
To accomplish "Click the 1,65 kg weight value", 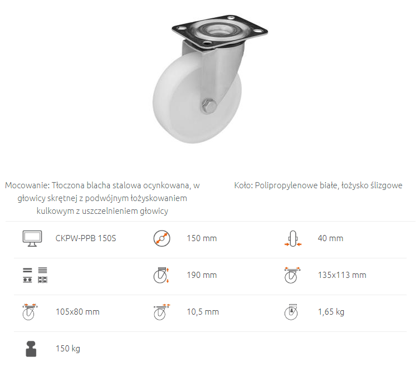I will tap(331, 312).
